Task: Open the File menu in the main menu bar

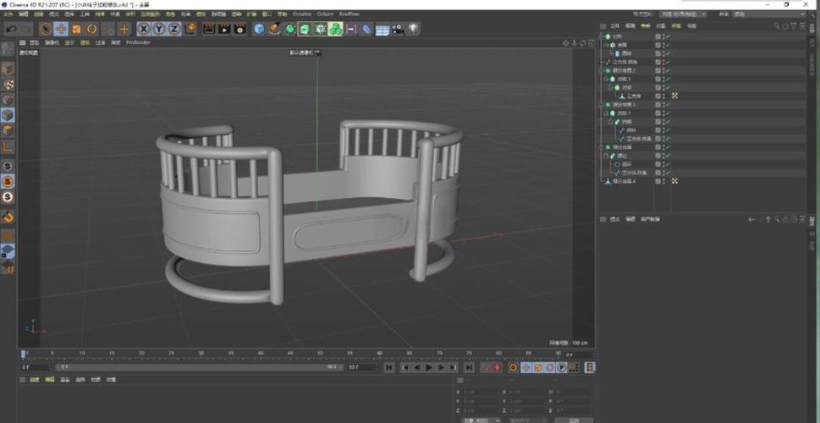Action: tap(8, 14)
